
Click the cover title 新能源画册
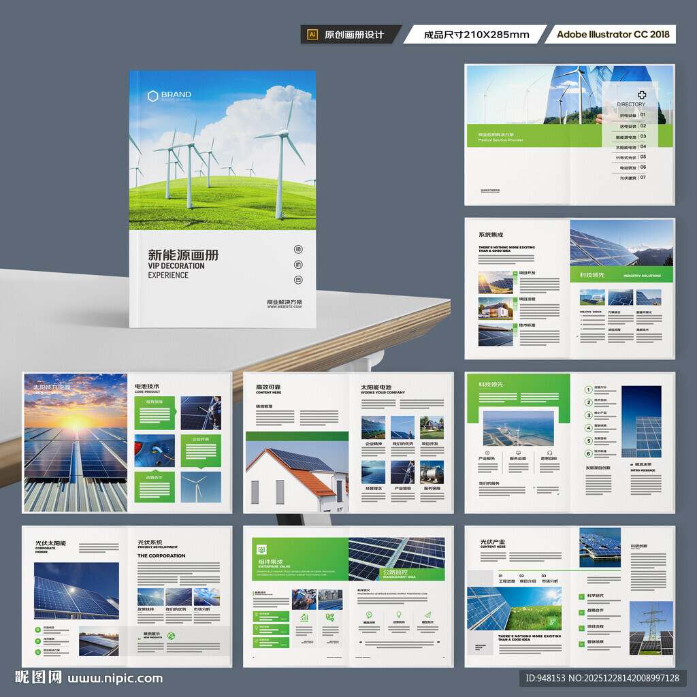click(183, 255)
